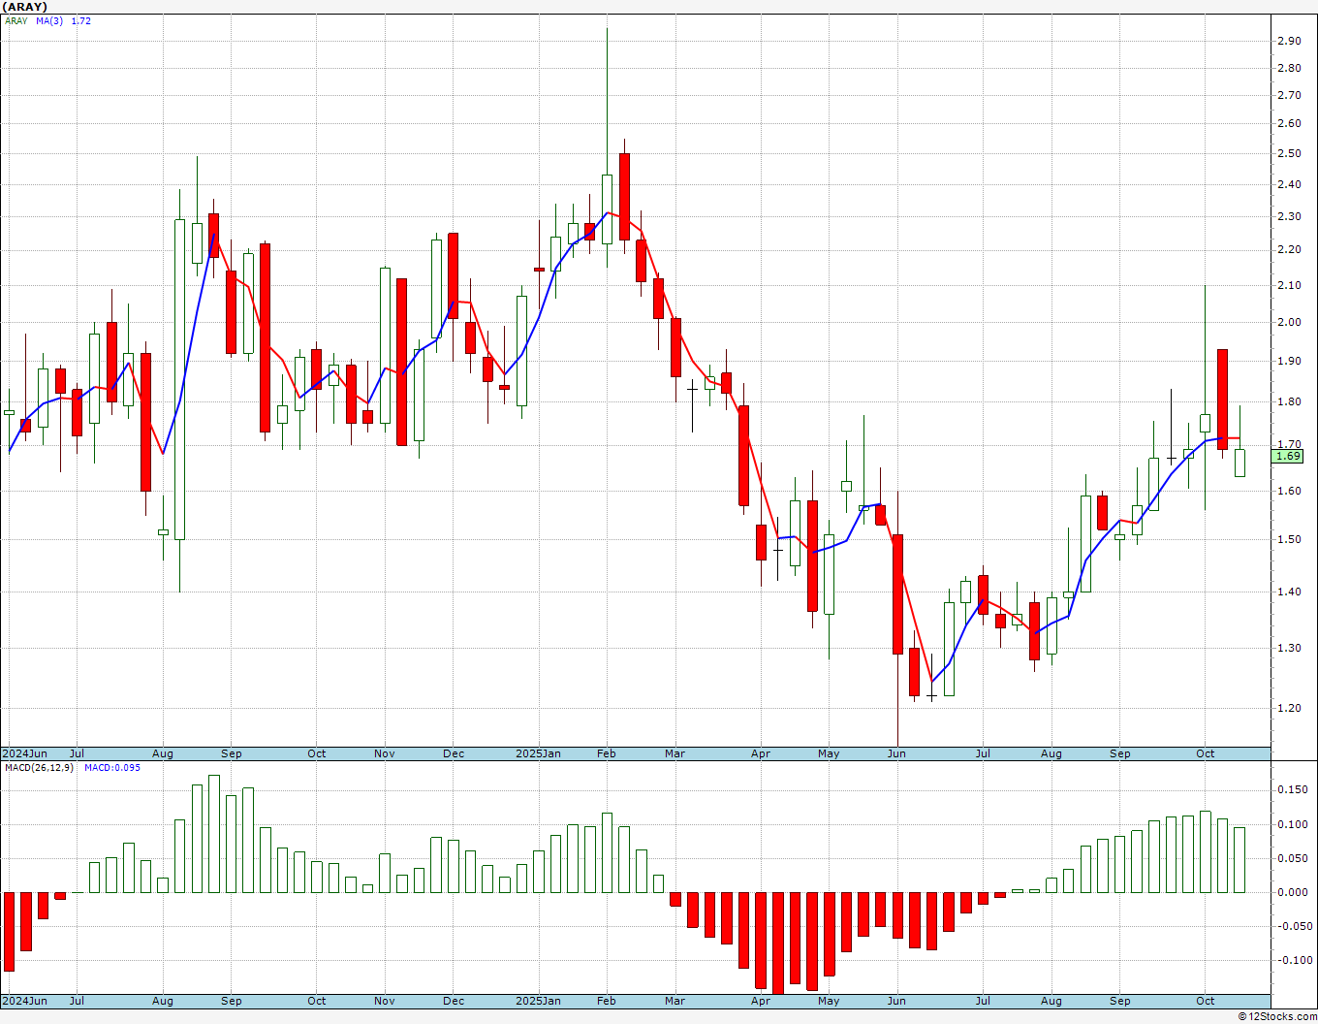Click the MA(3) legend label
Screen dimensions: 1318x1024
point(49,20)
